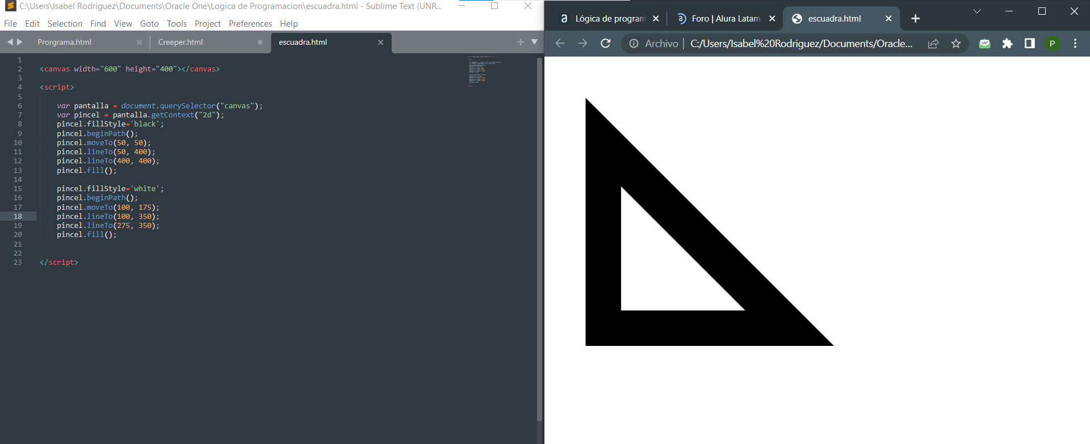Click the browser address bar URL
Image resolution: width=1090 pixels, height=444 pixels.
(801, 44)
